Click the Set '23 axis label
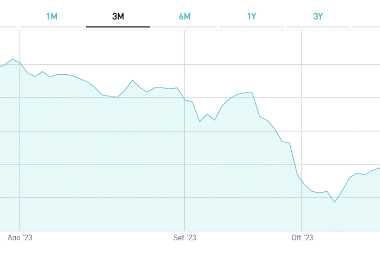This screenshot has height=253, width=380. 185,238
